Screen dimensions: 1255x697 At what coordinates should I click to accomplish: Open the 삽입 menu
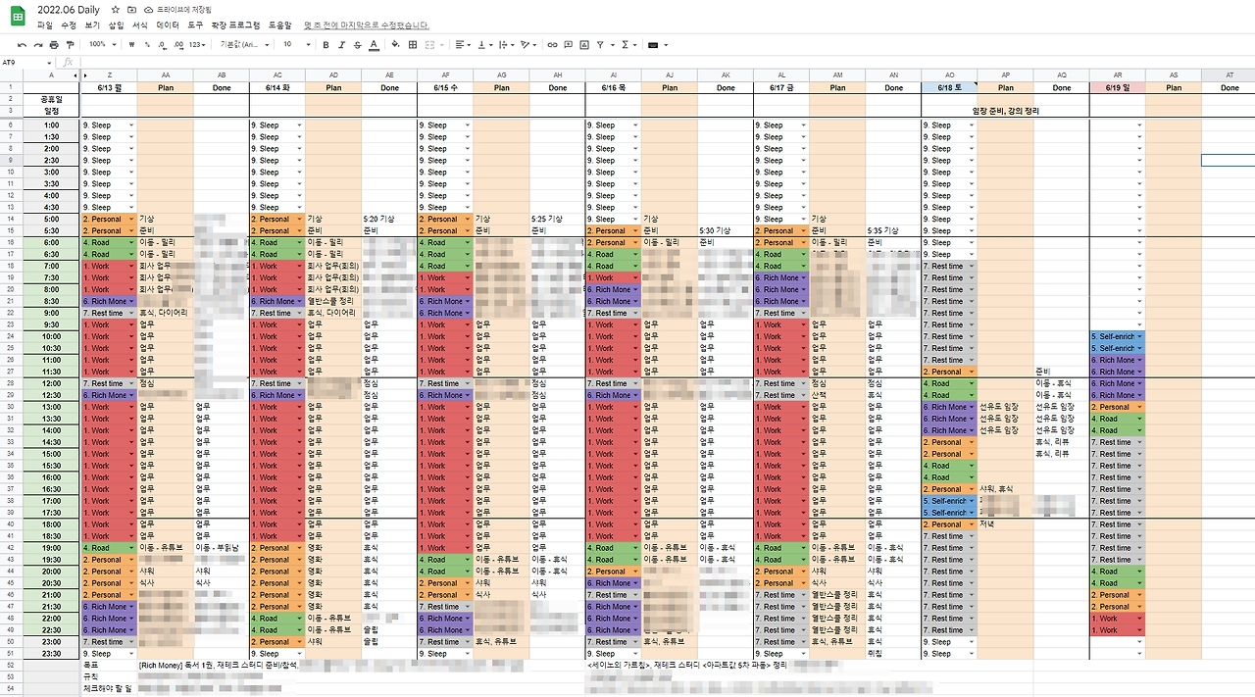coord(116,25)
